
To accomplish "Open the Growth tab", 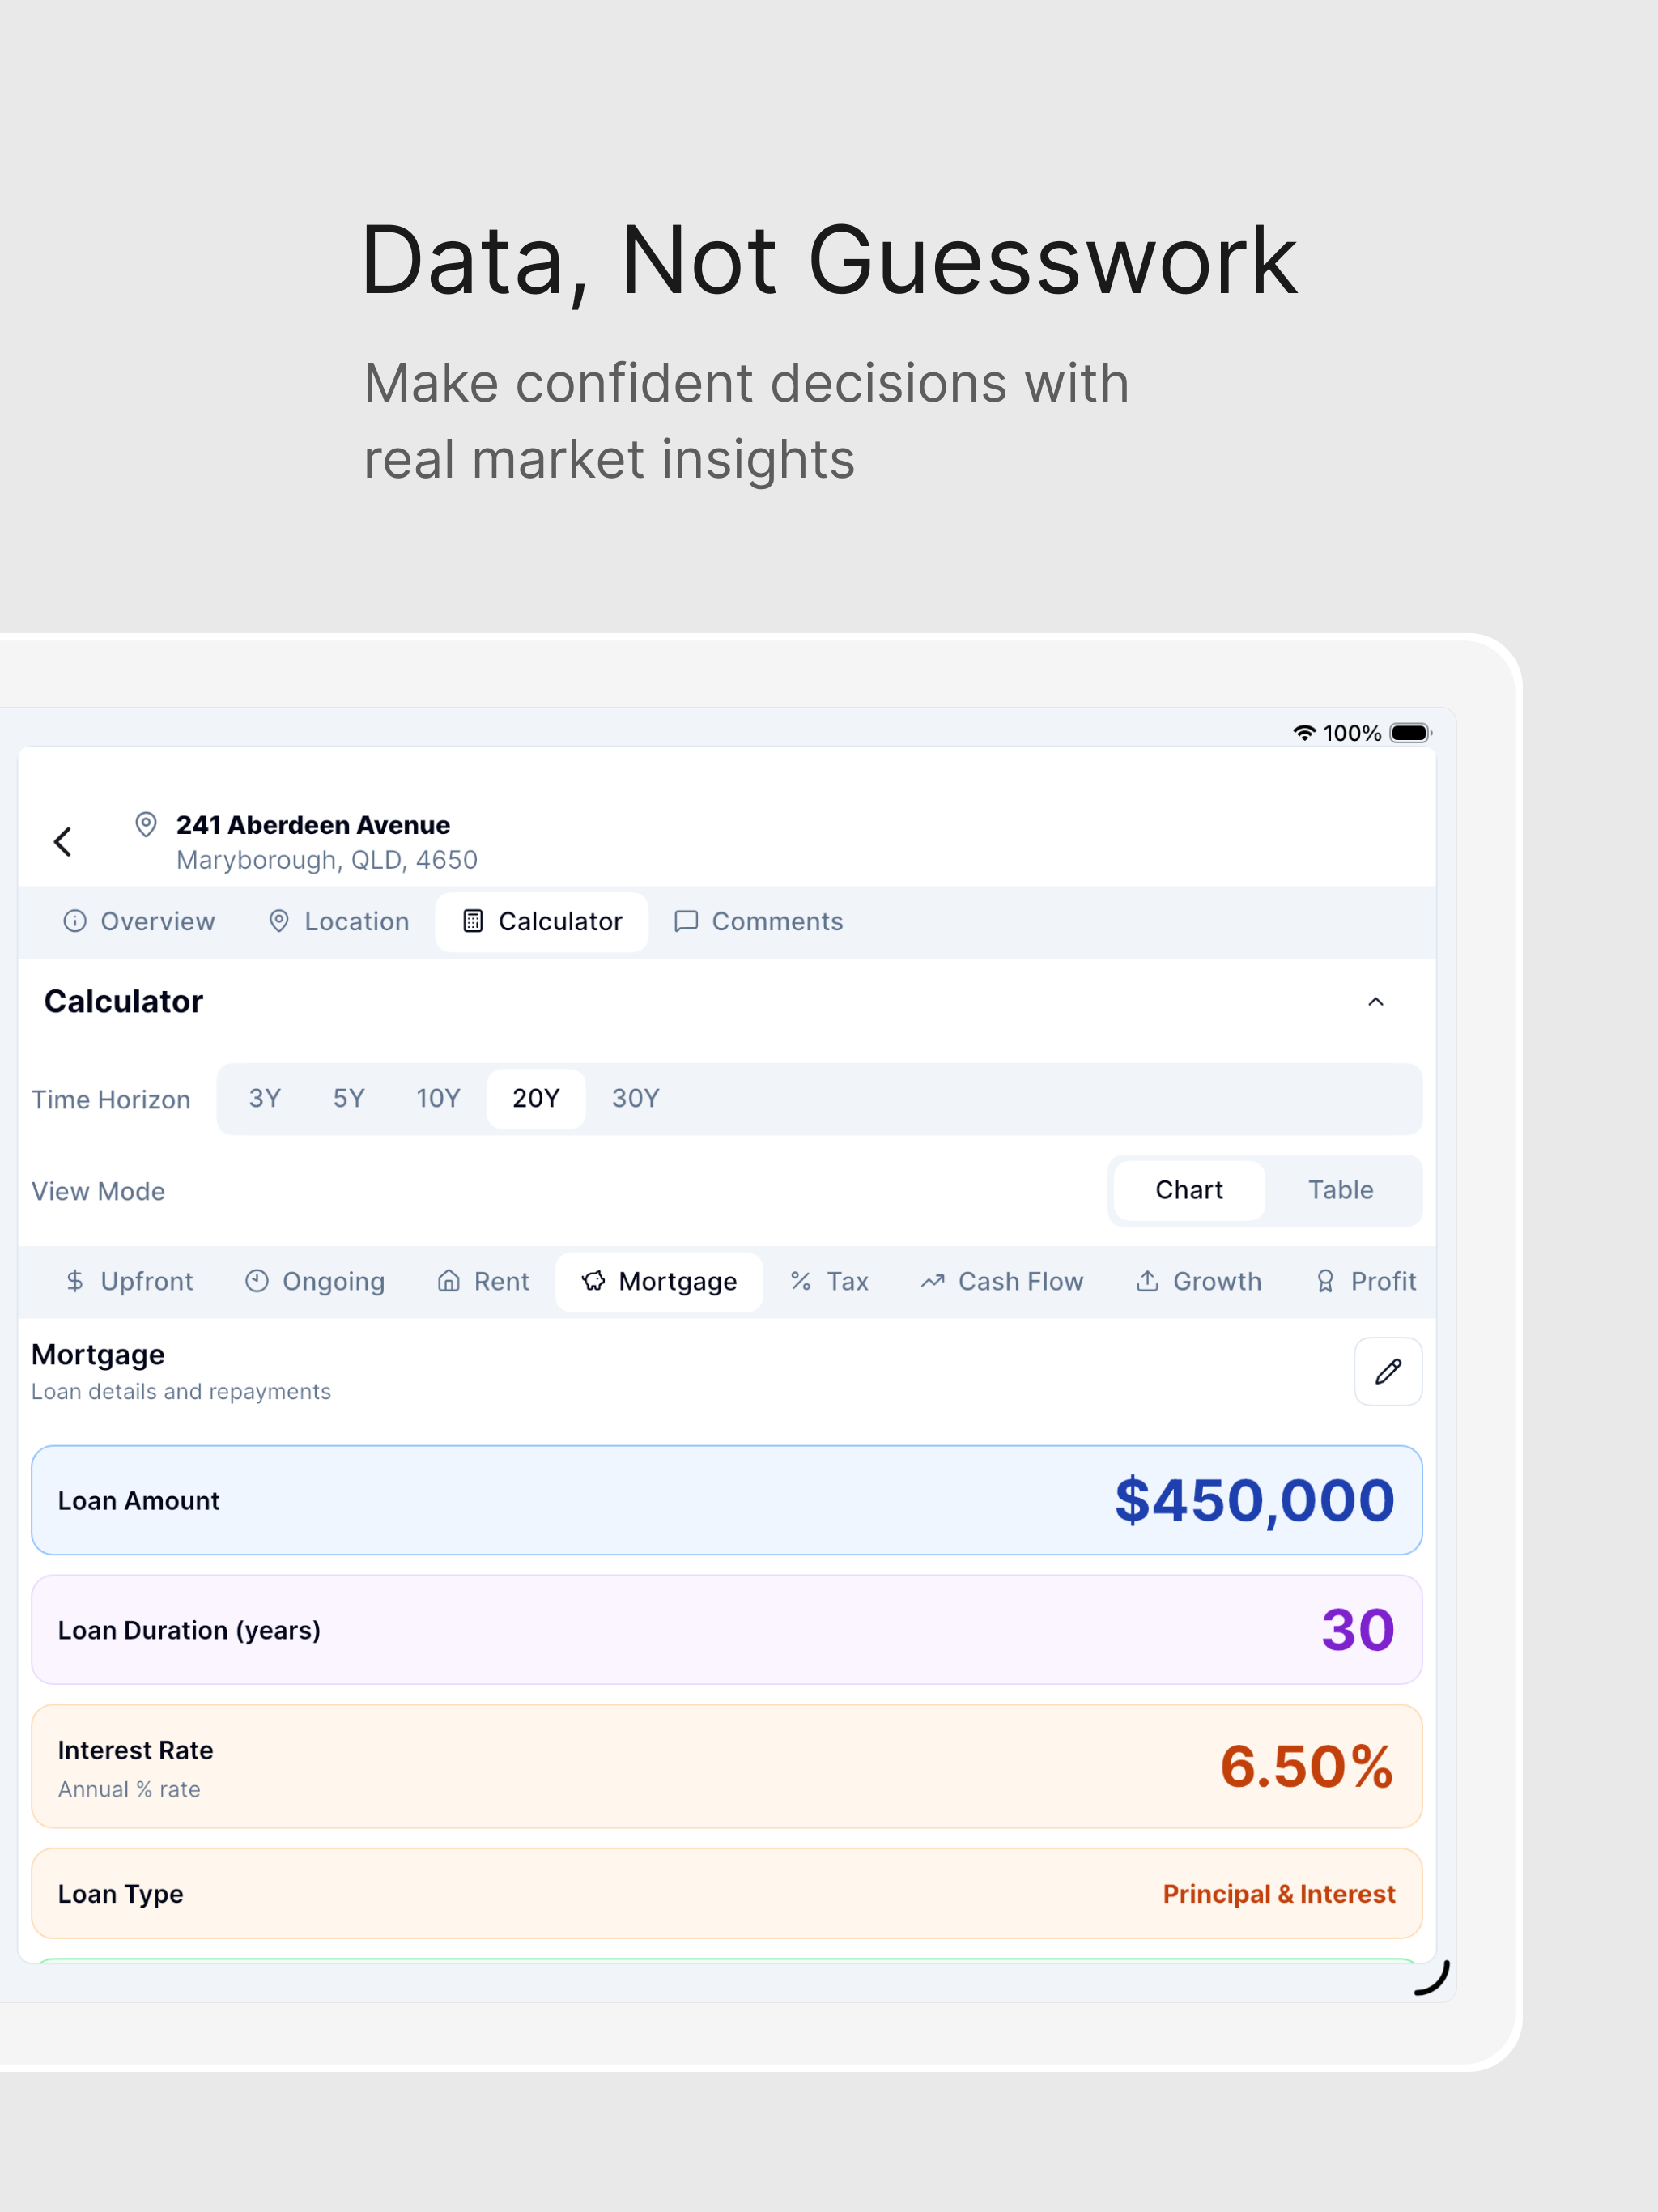I will (x=1199, y=1282).
